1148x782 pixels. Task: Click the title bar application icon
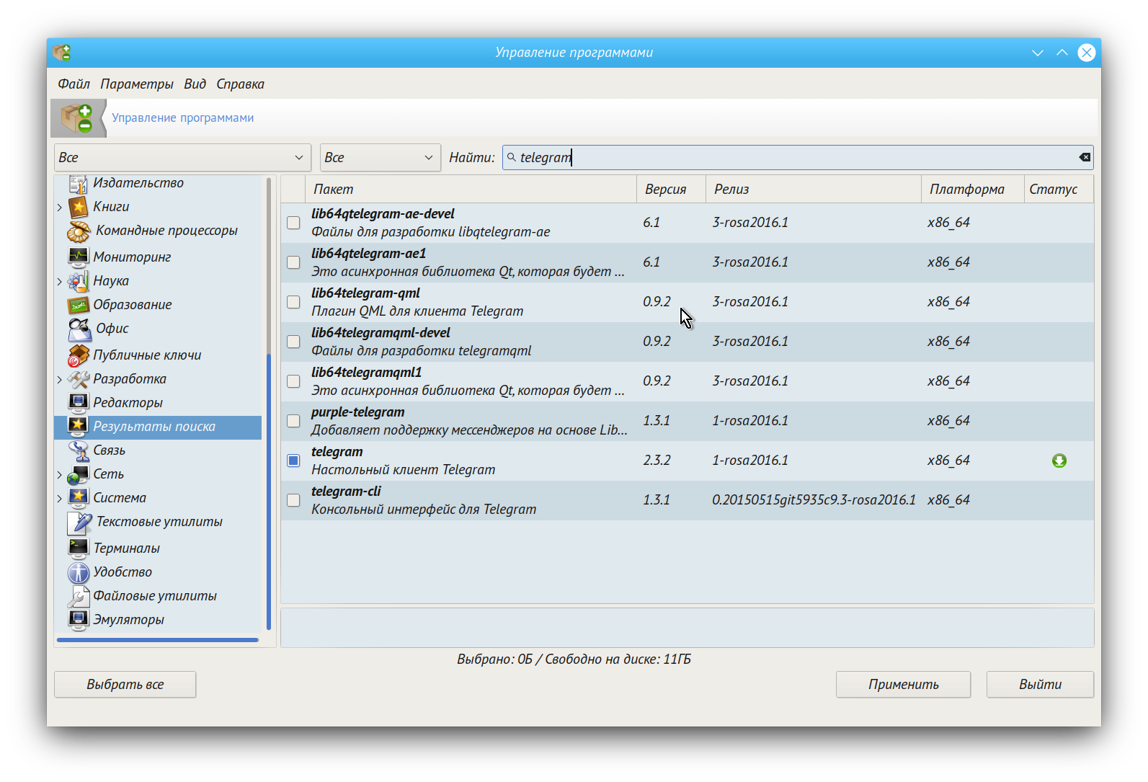[x=62, y=53]
